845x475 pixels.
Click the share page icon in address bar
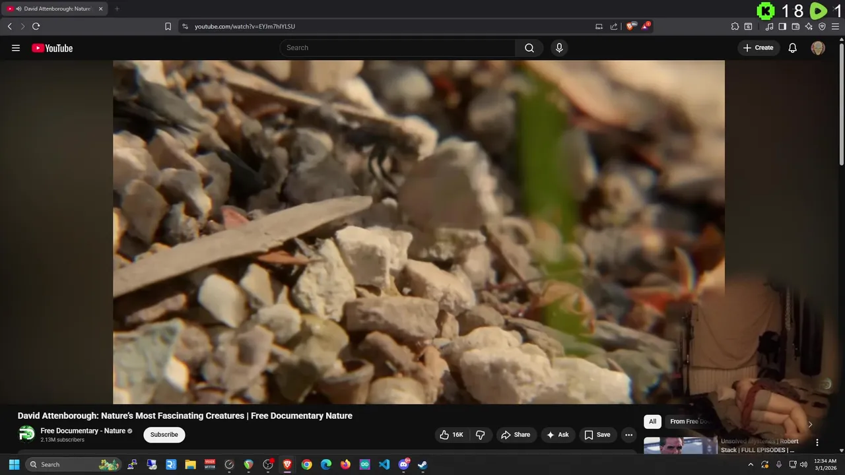click(x=614, y=26)
